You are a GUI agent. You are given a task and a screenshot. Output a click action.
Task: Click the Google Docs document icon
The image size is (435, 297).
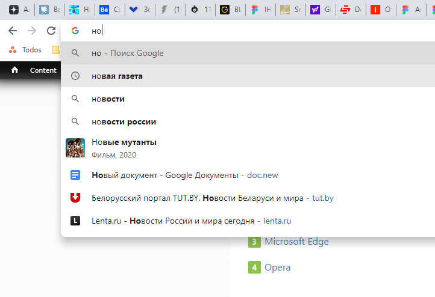tap(75, 175)
